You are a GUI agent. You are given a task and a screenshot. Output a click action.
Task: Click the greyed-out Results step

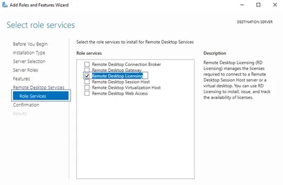(x=20, y=114)
